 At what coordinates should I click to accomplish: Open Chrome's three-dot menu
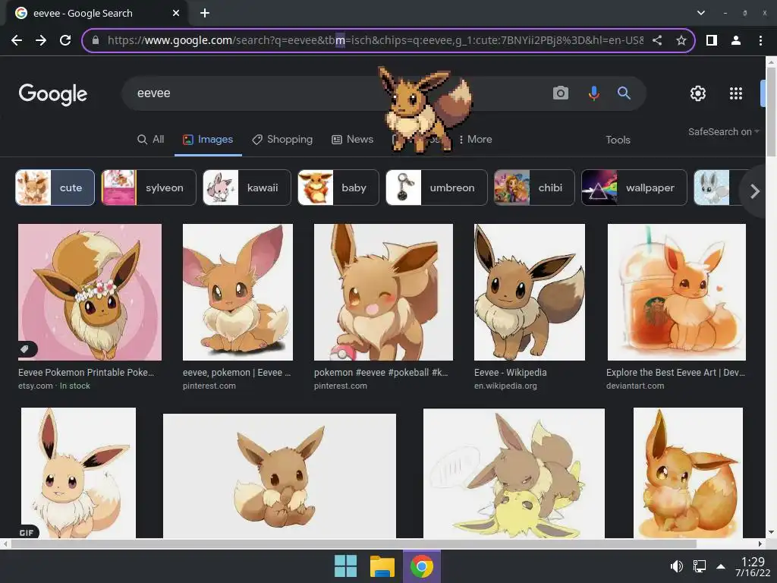[x=760, y=40]
